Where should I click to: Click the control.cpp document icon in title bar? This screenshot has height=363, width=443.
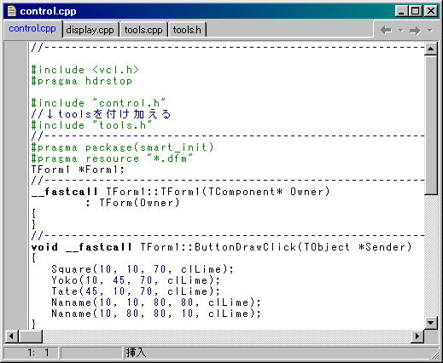pyautogui.click(x=11, y=11)
